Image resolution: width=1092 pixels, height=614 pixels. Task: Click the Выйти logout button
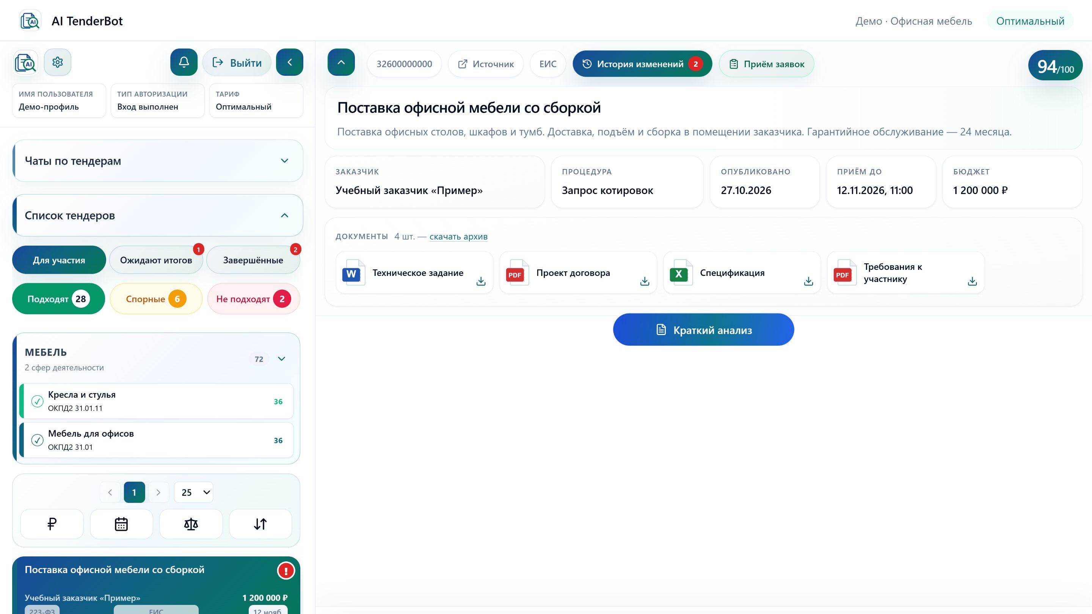coord(237,62)
